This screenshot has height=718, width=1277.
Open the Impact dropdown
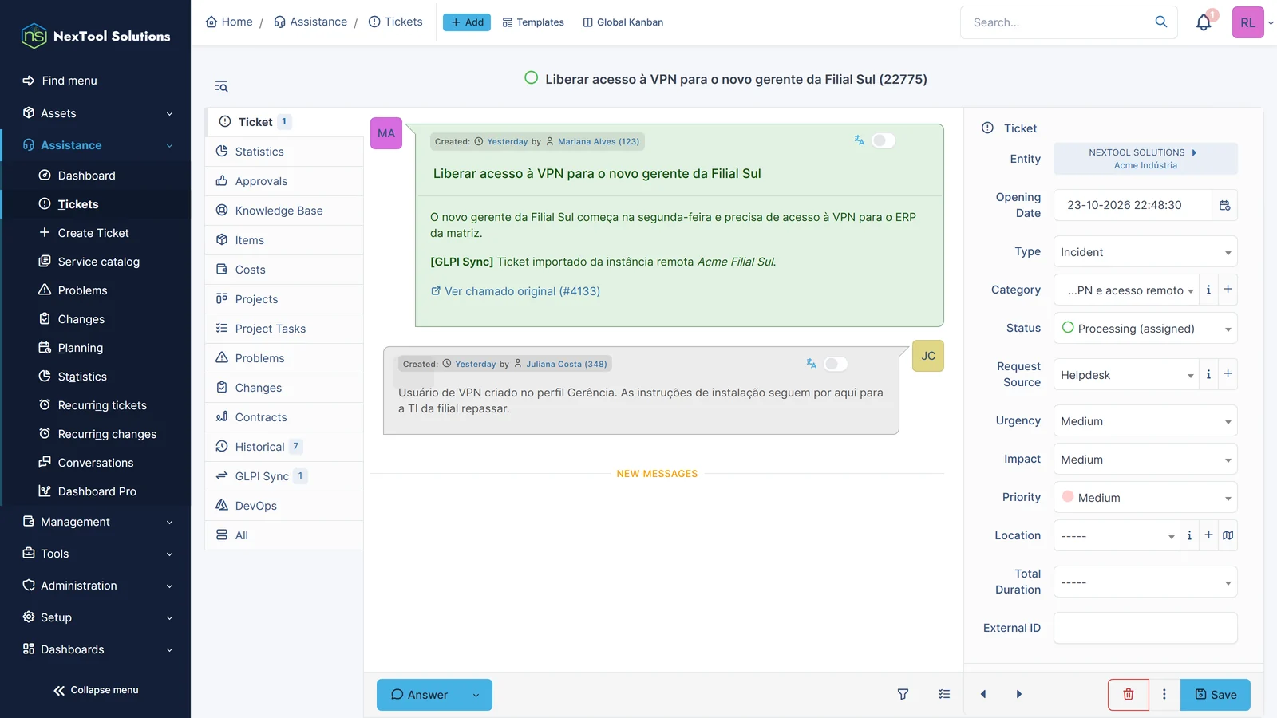(x=1145, y=460)
